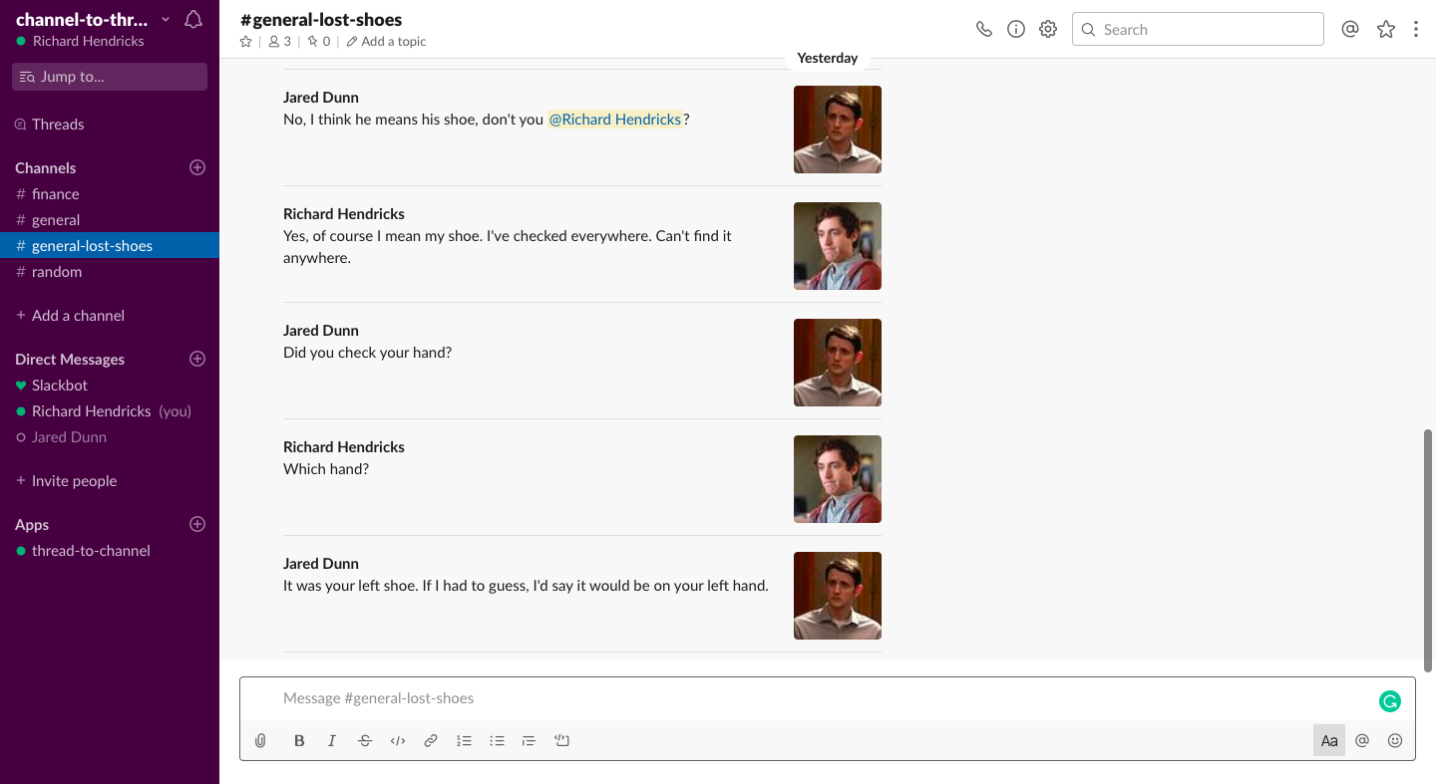Toggle italic formatting
The image size is (1436, 784).
(332, 740)
